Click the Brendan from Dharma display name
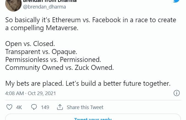The image size is (186, 120). pyautogui.click(x=50, y=1)
